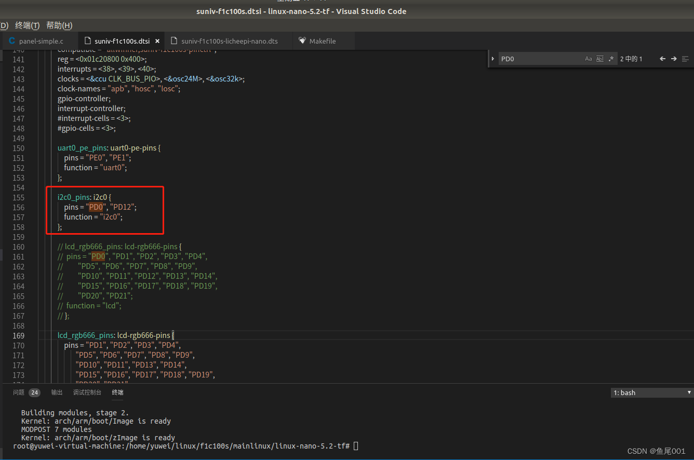The image size is (694, 460).
Task: Click 'MODPOST 7 modules' terminal line
Action: point(57,429)
